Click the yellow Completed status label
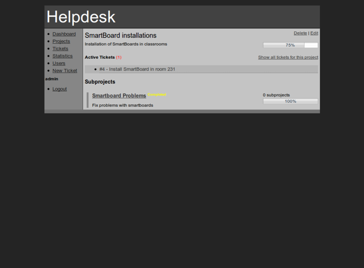This screenshot has height=268, width=364. pos(157,94)
